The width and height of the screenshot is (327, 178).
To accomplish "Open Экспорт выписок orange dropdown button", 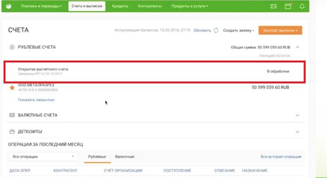I will point(280,30).
